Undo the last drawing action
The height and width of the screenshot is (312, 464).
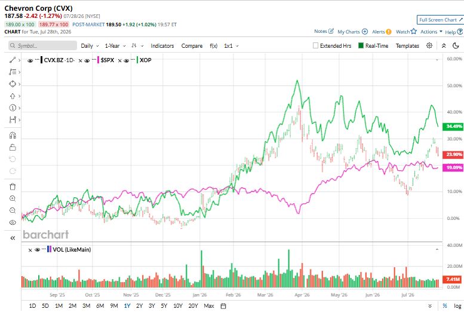pos(13,159)
